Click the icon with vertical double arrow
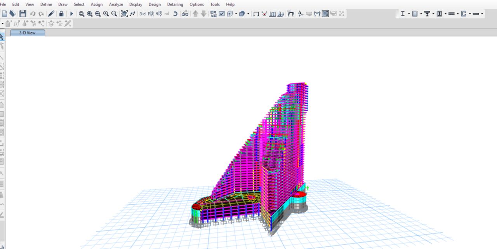The width and height of the screenshot is (497, 249). point(301,14)
